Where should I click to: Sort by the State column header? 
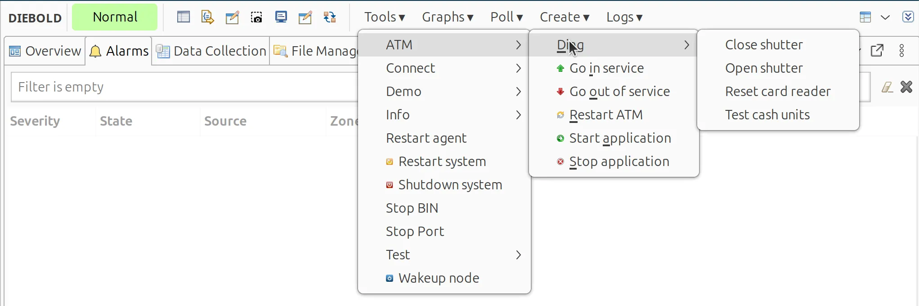pyautogui.click(x=116, y=121)
